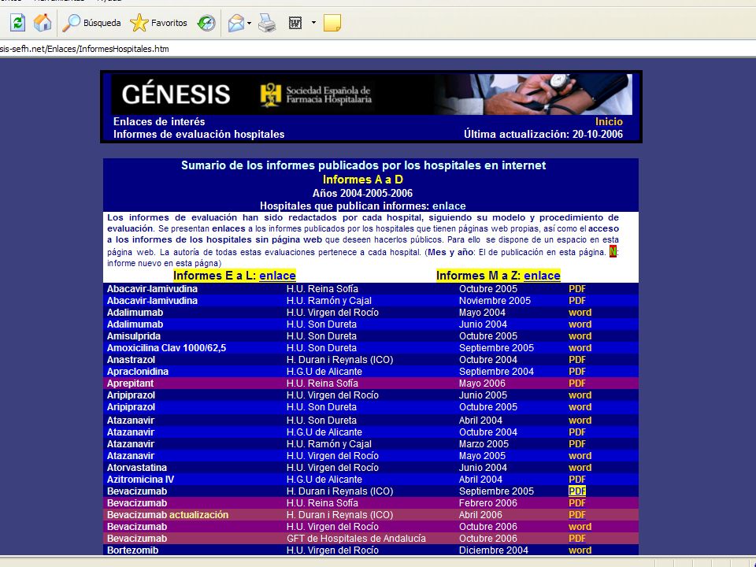Open the Favoritos panel
This screenshot has height=567, width=756.
click(158, 23)
